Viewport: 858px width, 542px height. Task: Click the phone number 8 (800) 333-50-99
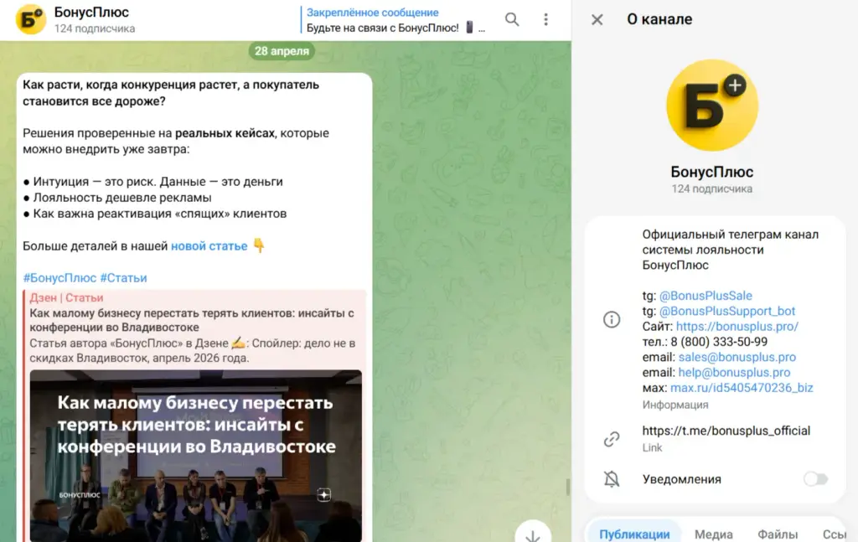pyautogui.click(x=719, y=342)
